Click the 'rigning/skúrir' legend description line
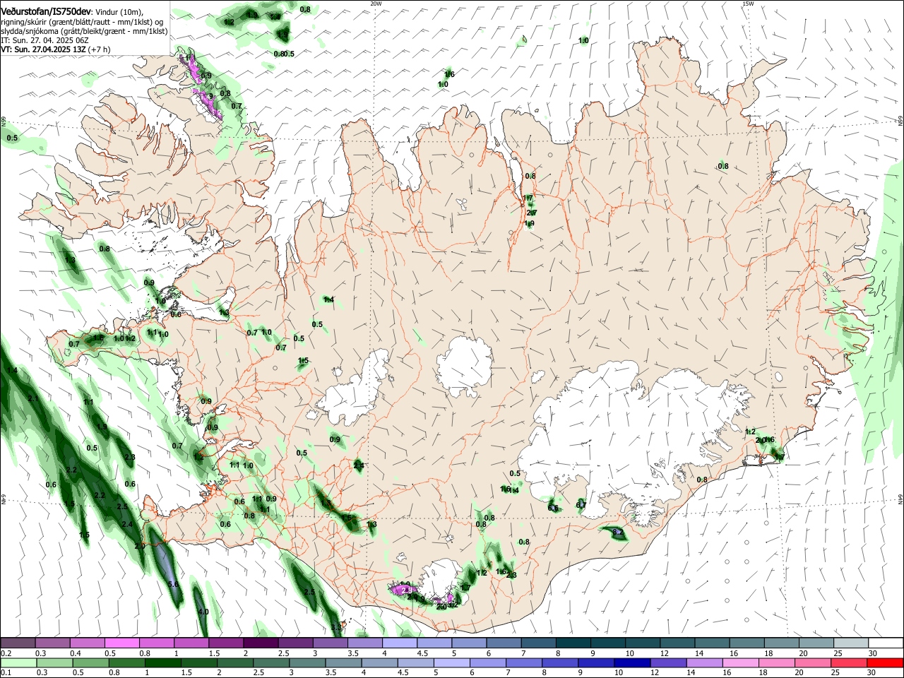Image resolution: width=904 pixels, height=678 pixels. (x=82, y=21)
